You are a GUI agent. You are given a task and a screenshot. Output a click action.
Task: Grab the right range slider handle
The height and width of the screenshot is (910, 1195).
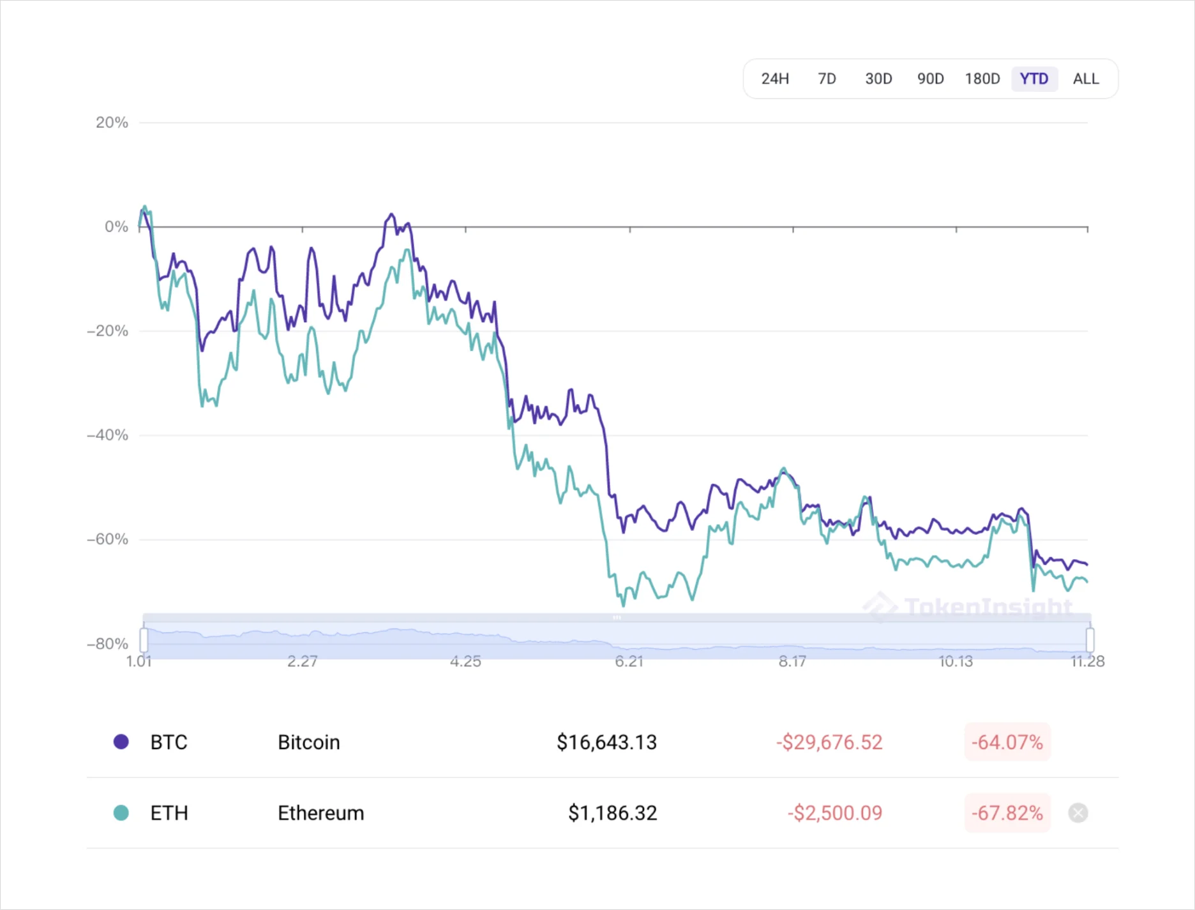[x=1090, y=639]
